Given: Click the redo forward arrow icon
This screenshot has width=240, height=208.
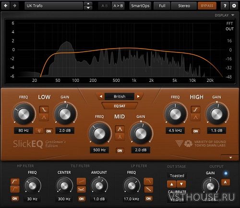Looking at the screenshot, I should click(x=14, y=6).
